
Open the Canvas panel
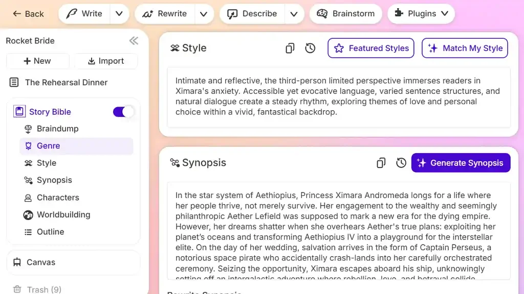click(41, 262)
